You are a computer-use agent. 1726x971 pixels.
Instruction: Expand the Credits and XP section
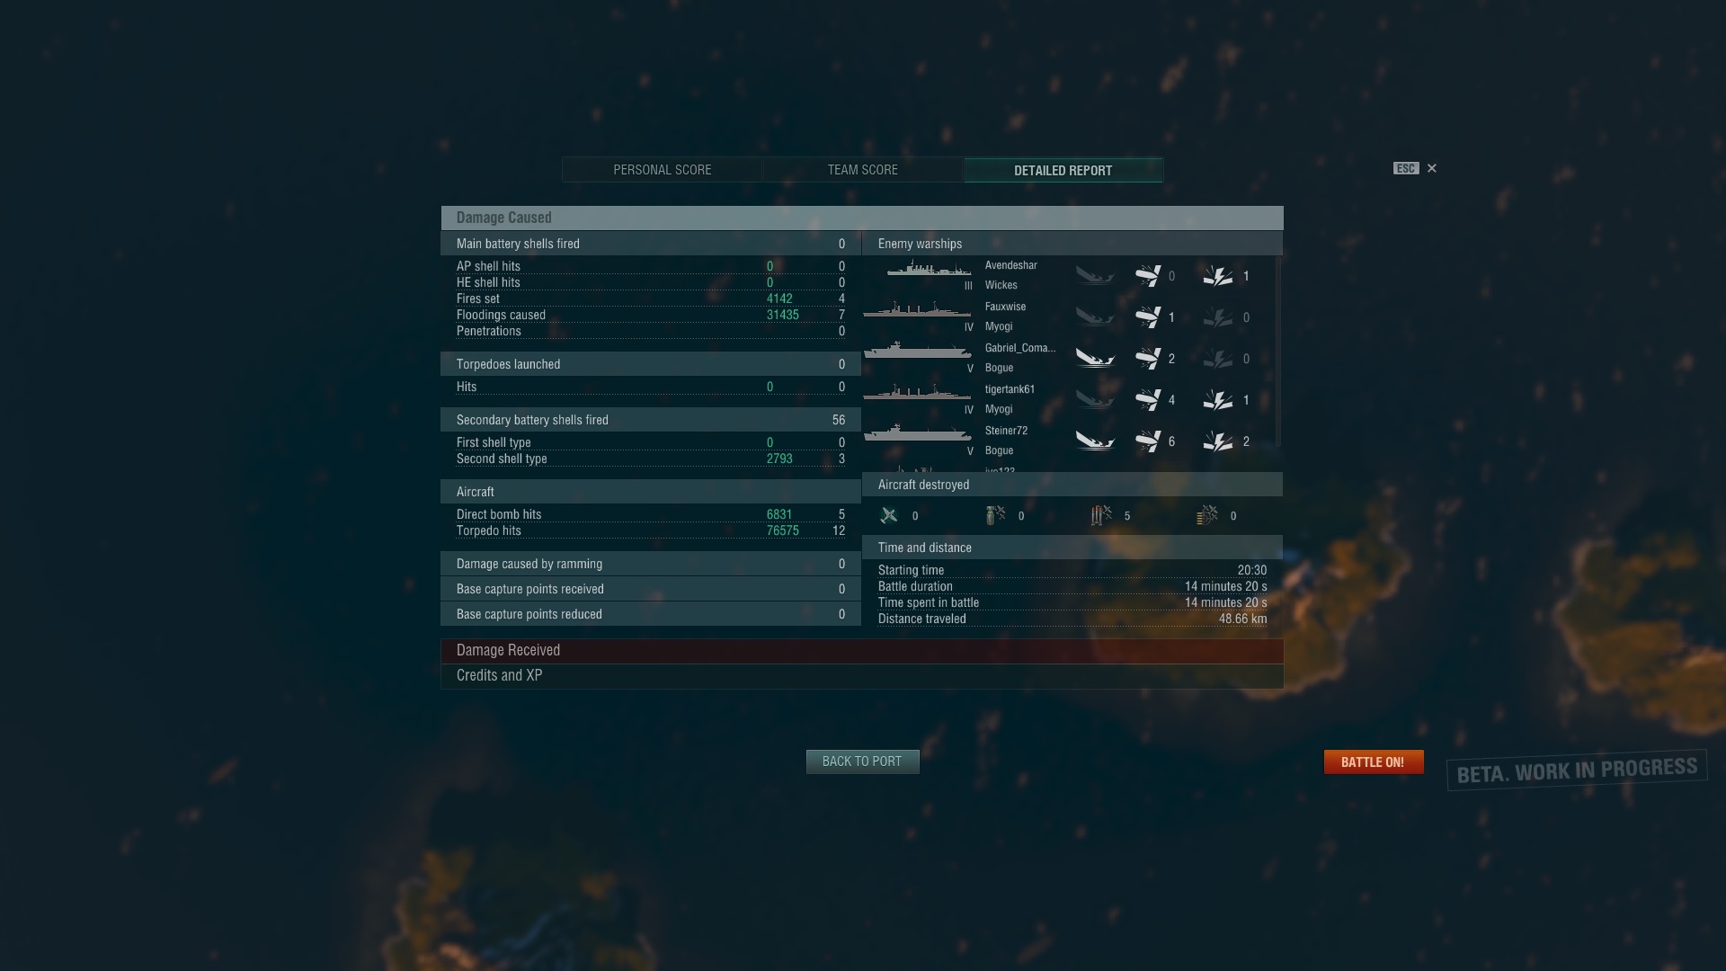[862, 676]
